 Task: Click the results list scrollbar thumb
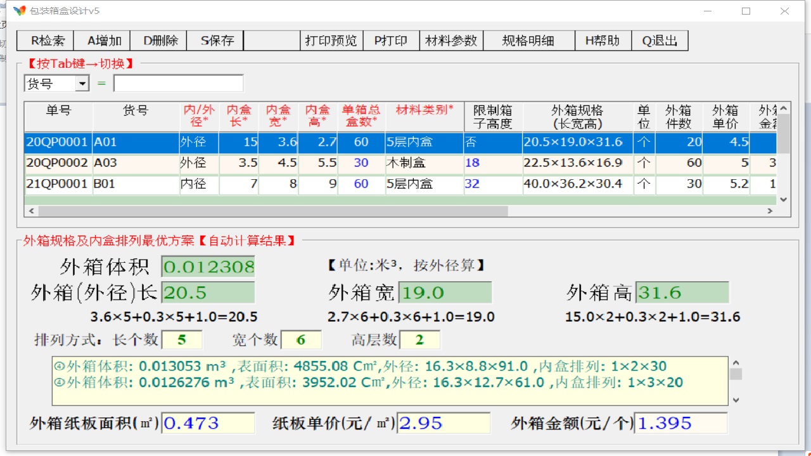click(x=736, y=374)
